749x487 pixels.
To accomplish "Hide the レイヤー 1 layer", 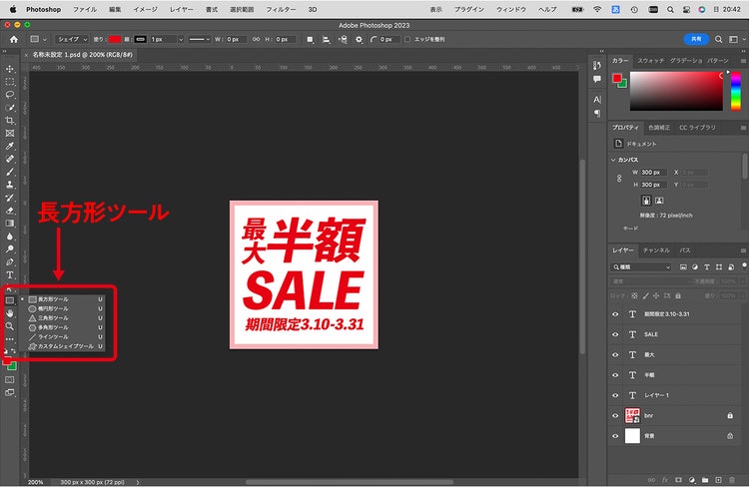I will [x=615, y=395].
